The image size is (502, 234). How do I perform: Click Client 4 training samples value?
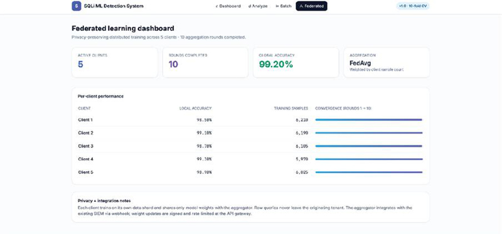pyautogui.click(x=302, y=159)
